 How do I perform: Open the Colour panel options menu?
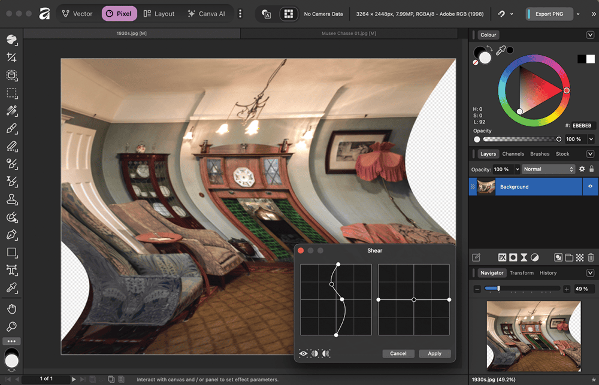(590, 35)
